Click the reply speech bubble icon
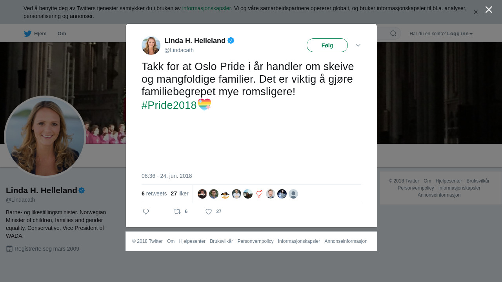The width and height of the screenshot is (502, 282). point(146,211)
